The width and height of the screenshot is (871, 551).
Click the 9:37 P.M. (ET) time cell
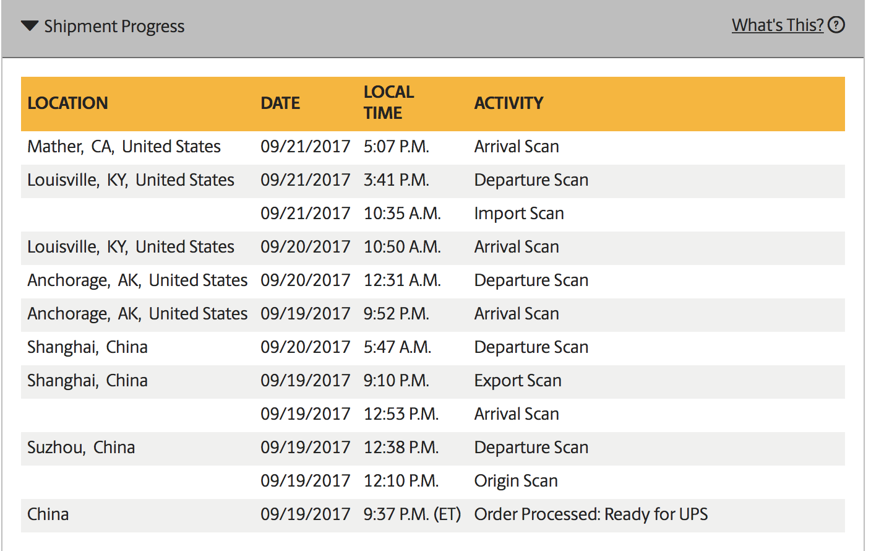(x=412, y=514)
